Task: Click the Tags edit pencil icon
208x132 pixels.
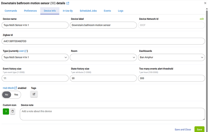Action: (x=34, y=94)
